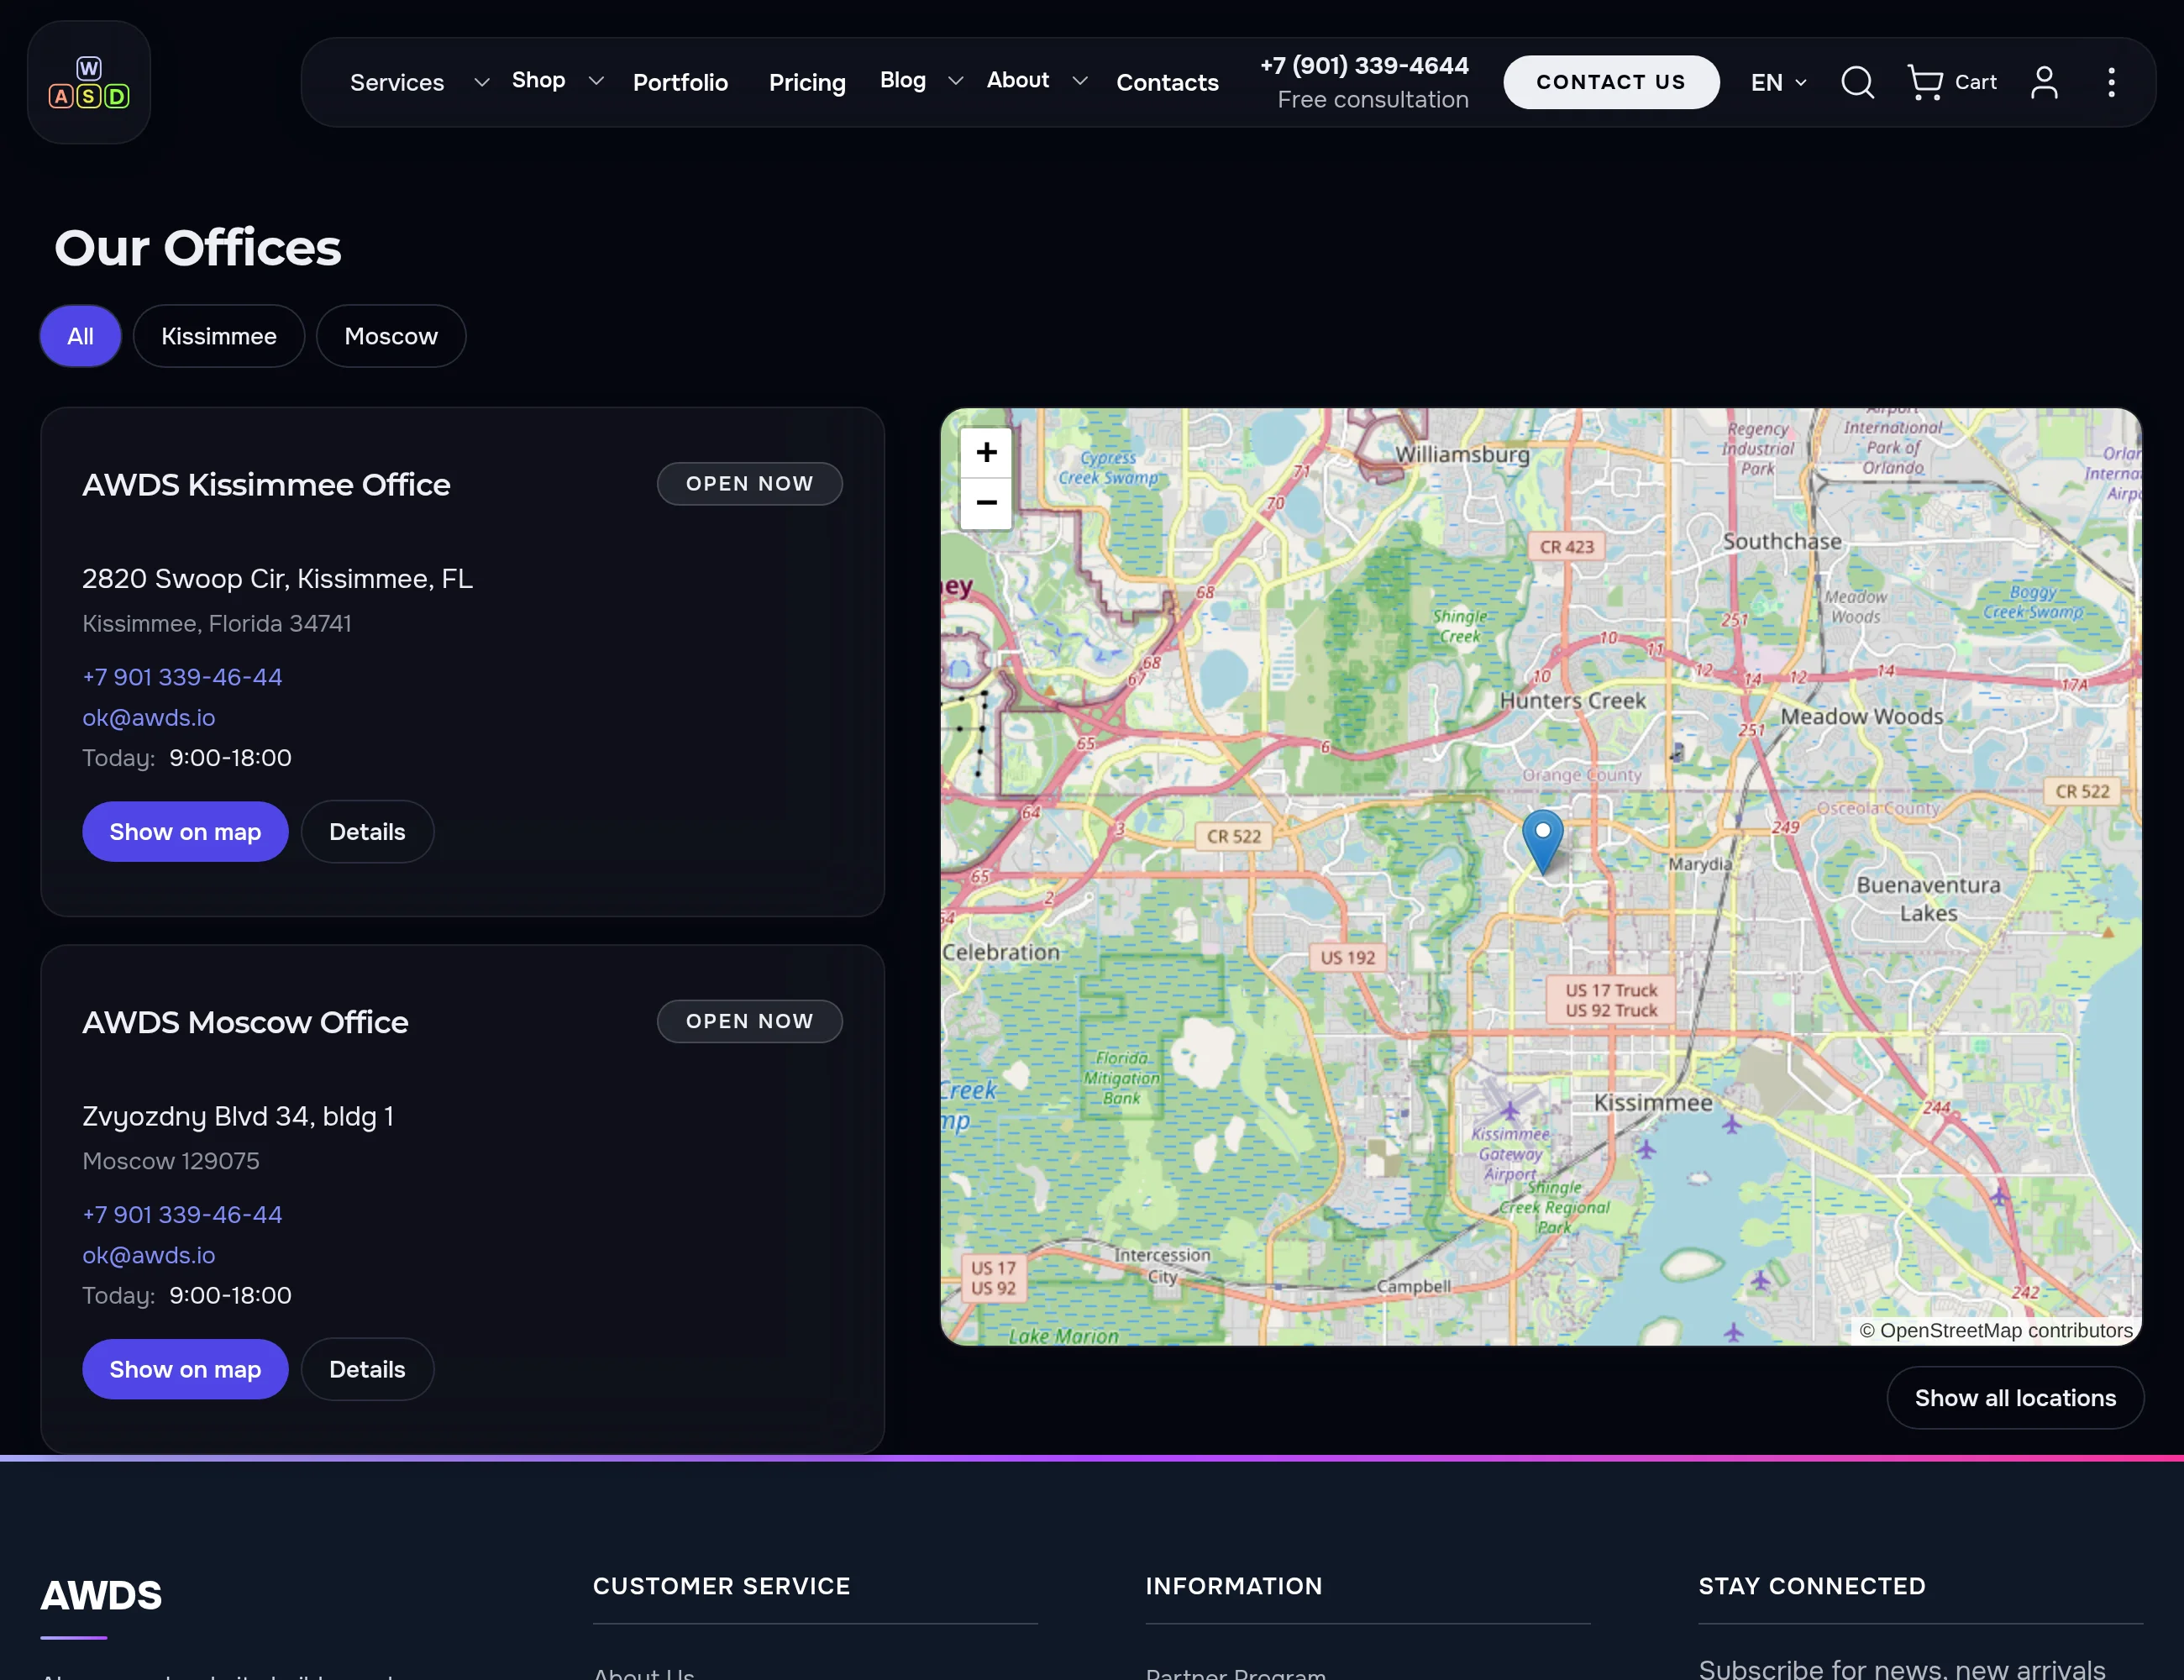Zoom out on the map
The height and width of the screenshot is (1680, 2184).
[x=986, y=503]
